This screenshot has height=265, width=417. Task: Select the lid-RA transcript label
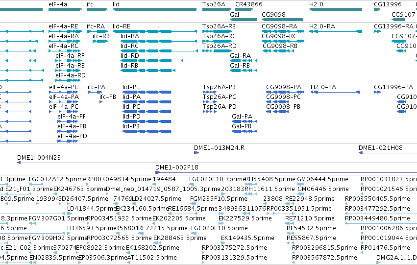point(130,36)
